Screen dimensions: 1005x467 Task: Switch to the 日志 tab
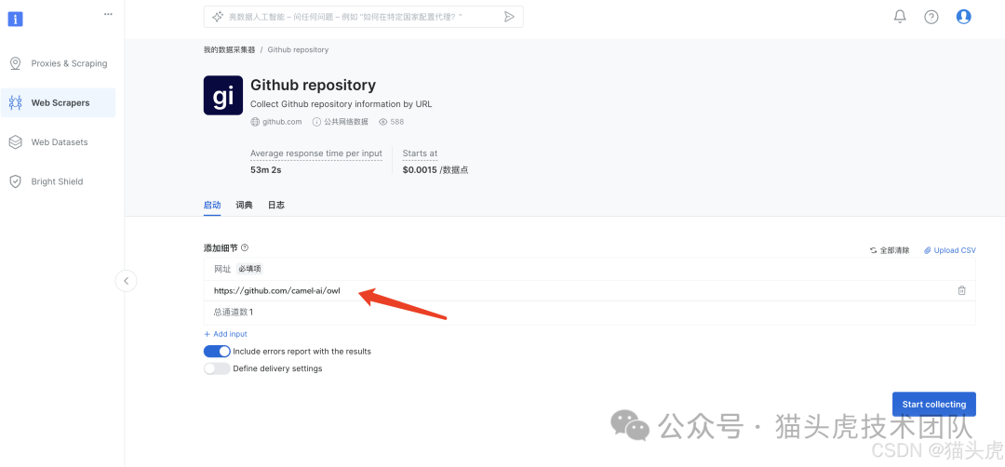(276, 205)
